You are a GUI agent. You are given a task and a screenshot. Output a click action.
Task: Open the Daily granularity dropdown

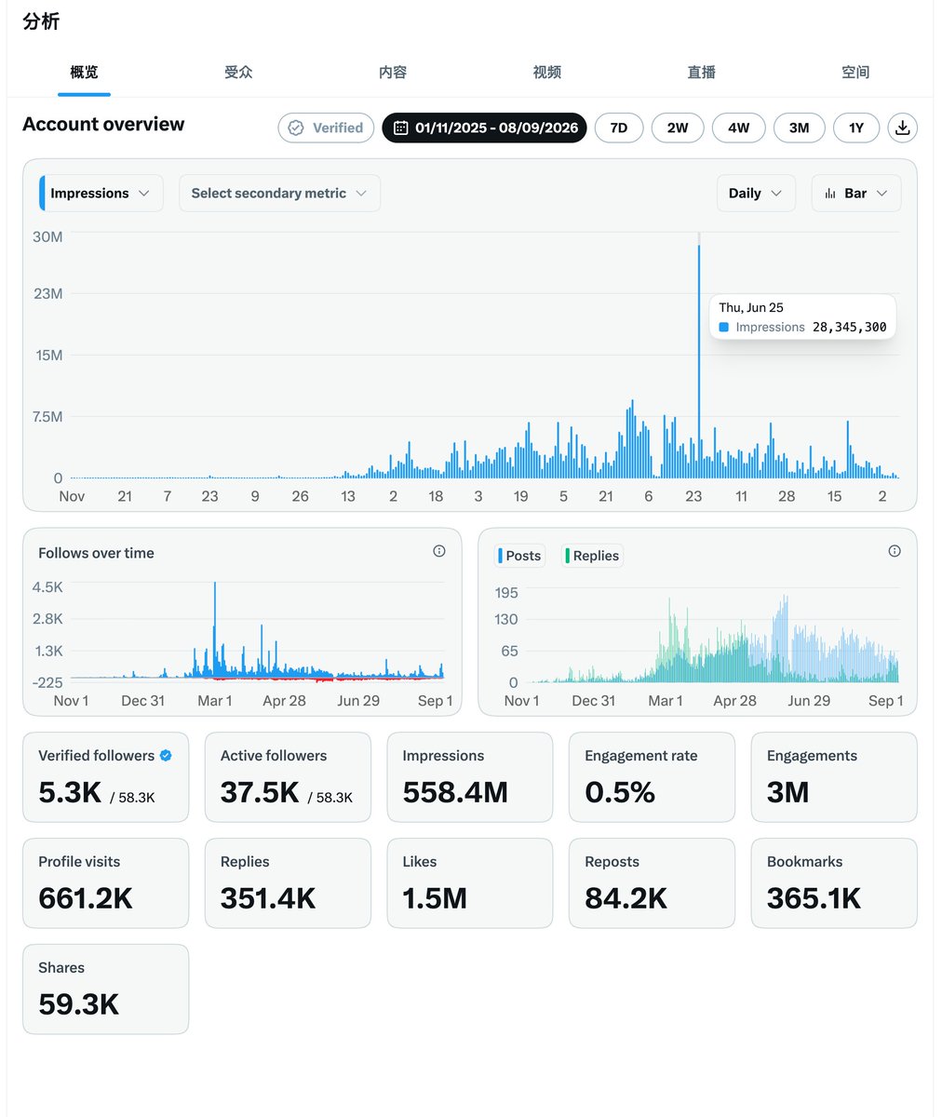(x=756, y=193)
